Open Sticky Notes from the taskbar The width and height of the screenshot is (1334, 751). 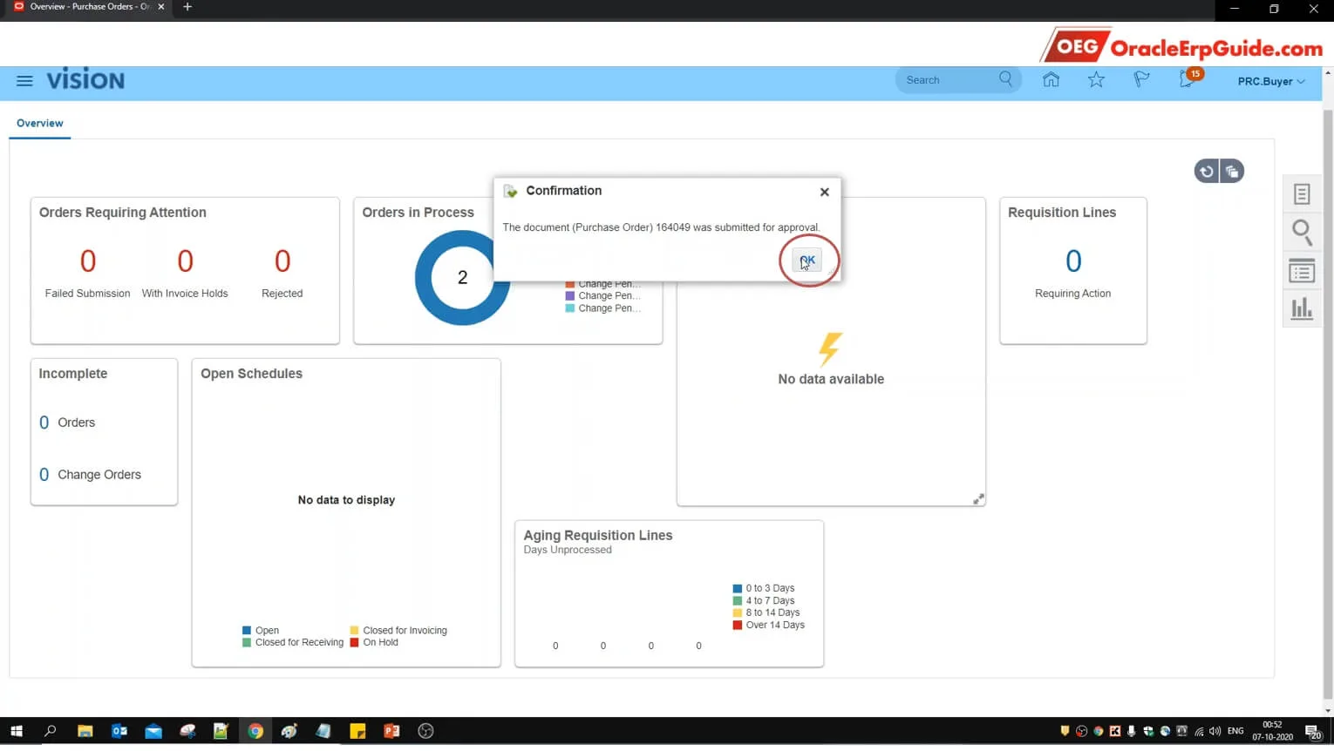click(x=357, y=732)
